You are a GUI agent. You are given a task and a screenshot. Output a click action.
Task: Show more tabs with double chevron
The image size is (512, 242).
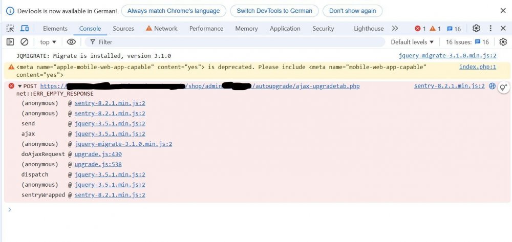pos(395,28)
